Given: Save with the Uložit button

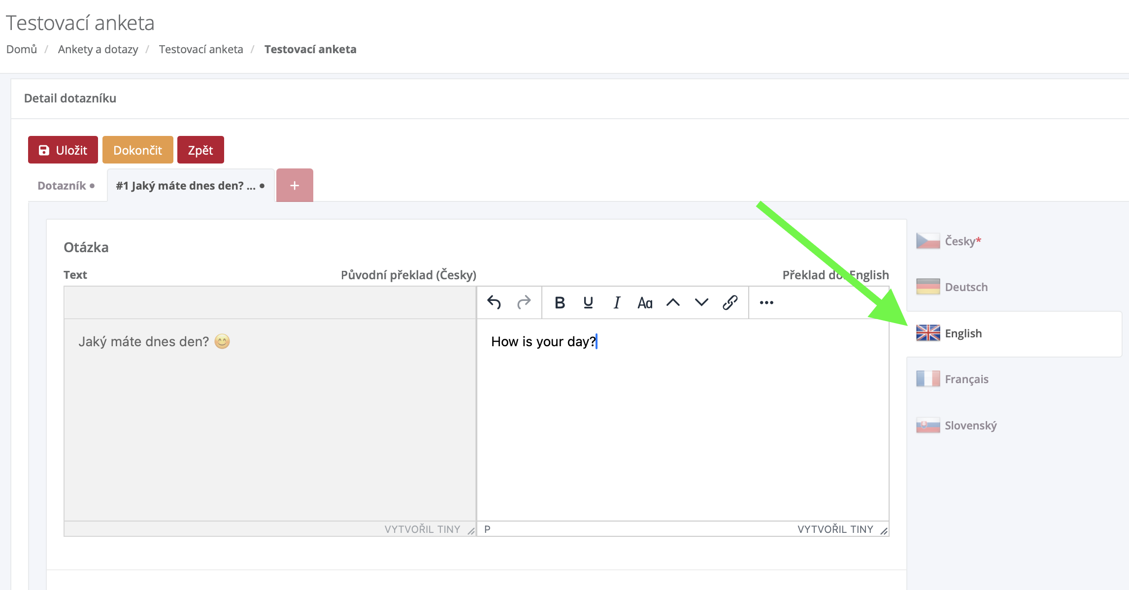Looking at the screenshot, I should [63, 150].
